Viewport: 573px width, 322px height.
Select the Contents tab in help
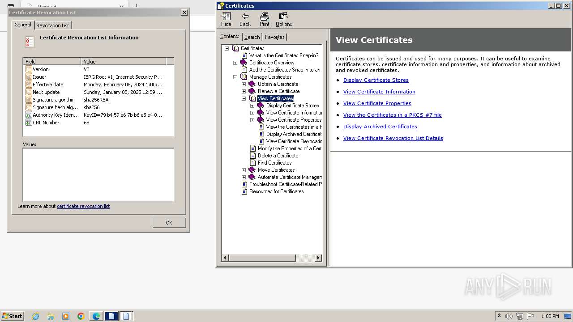click(230, 36)
